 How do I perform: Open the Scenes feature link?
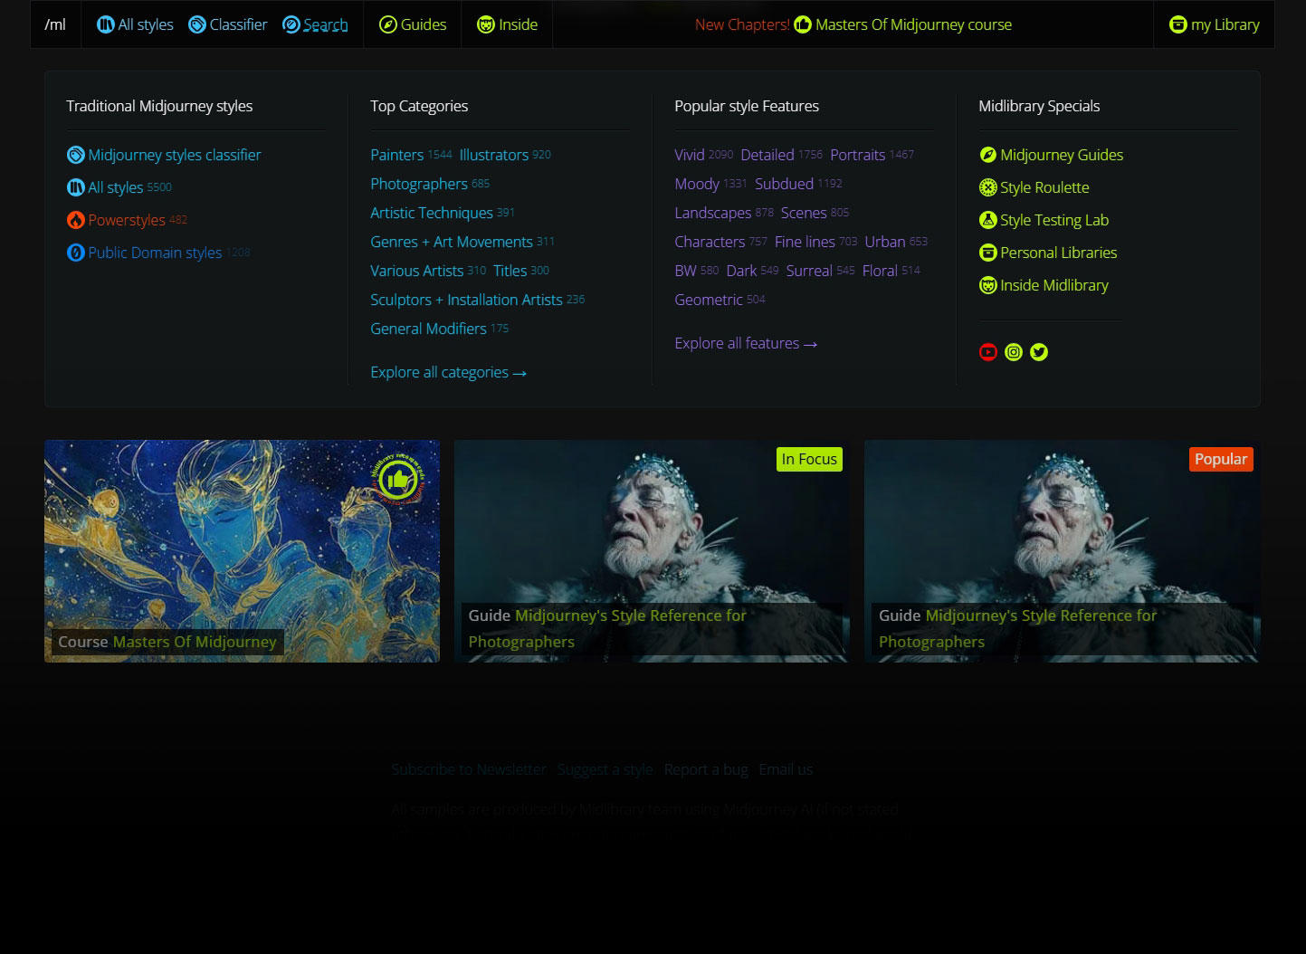click(x=804, y=213)
